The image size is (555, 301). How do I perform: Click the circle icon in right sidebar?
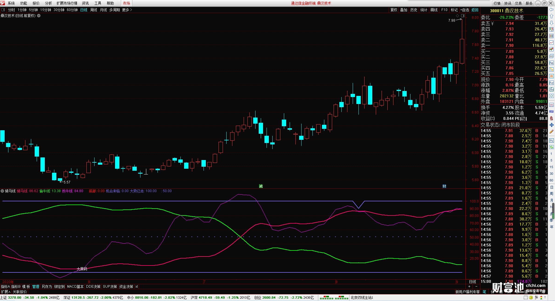(x=552, y=96)
